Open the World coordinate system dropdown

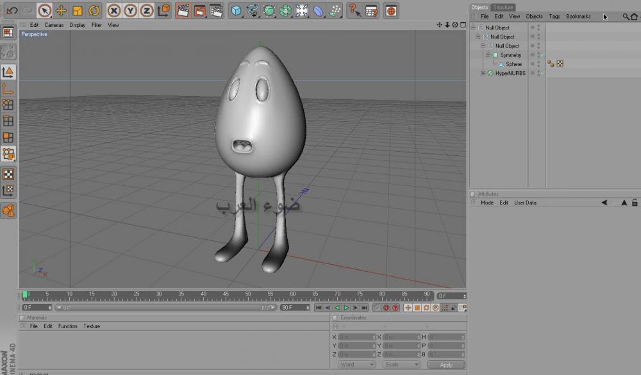pyautogui.click(x=356, y=365)
